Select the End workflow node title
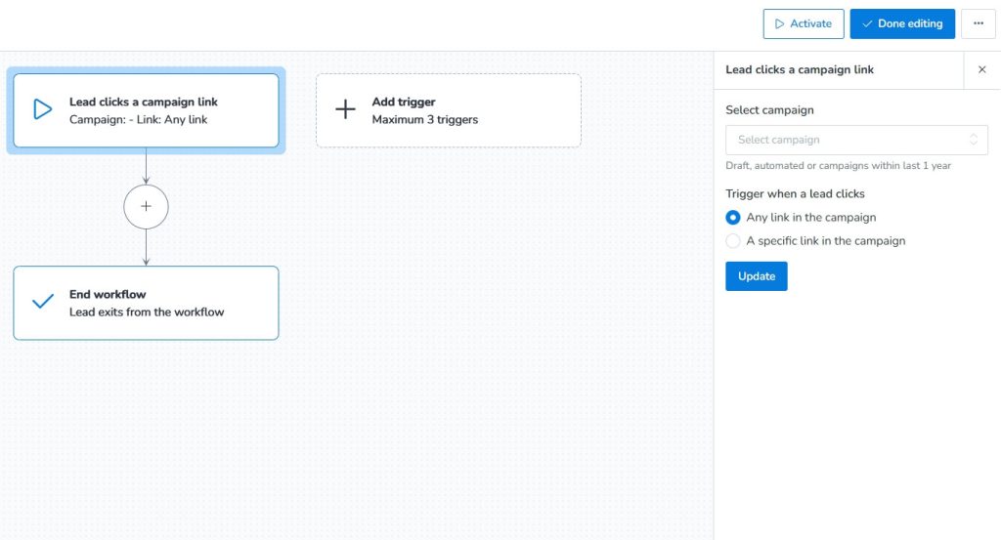This screenshot has height=540, width=1001. click(108, 294)
